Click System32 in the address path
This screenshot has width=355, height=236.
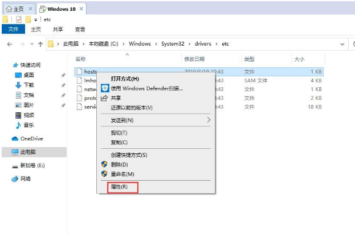tap(173, 44)
